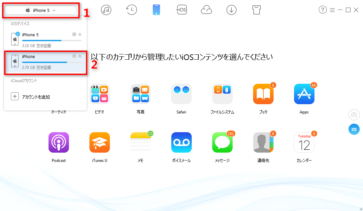
Task: Eject the iPhone 5 device
Action: tap(80, 34)
